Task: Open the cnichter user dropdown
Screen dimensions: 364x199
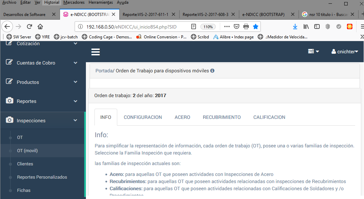Action: click(x=345, y=52)
